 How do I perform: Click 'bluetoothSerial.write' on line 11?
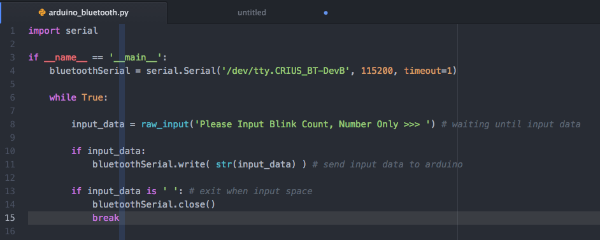point(149,164)
